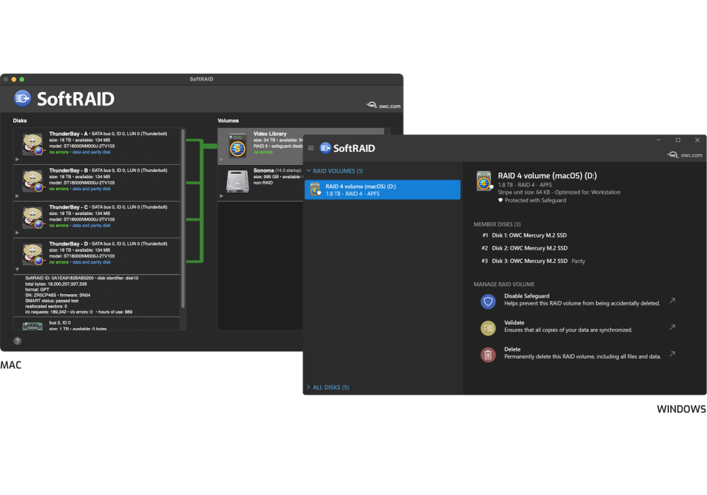
Task: Click the macOS green zoom button
Action: coord(22,79)
